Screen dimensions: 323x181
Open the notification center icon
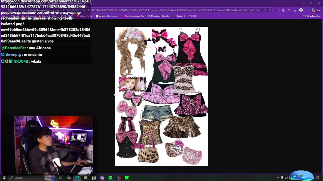[x=317, y=178]
